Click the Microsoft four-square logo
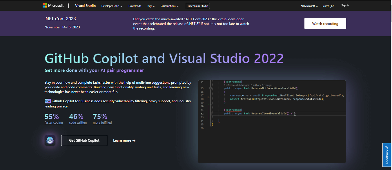Viewport: 392px width, 170px height. point(45,5)
